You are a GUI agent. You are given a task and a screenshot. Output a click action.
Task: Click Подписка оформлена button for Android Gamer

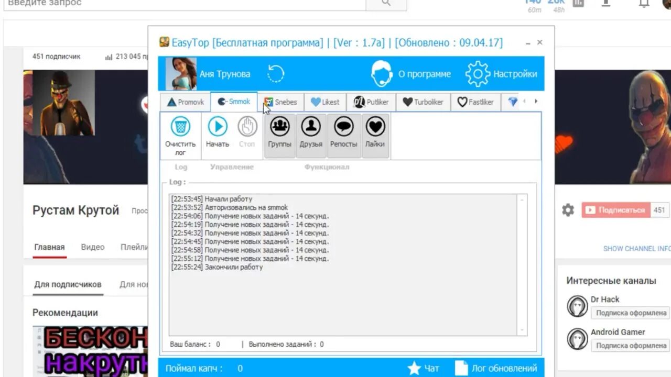[x=631, y=346]
